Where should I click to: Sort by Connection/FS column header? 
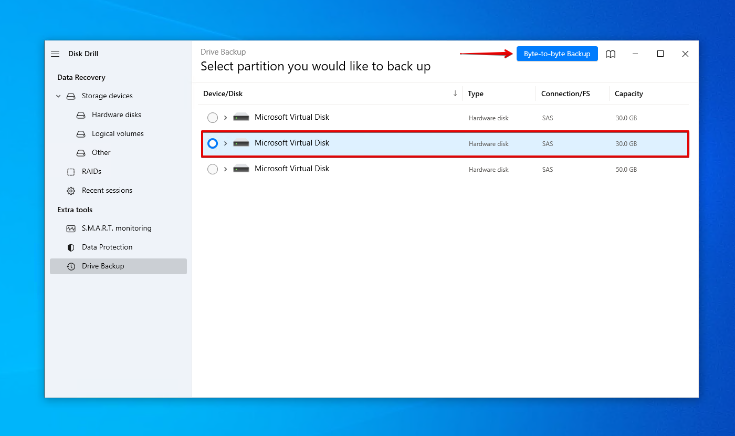coord(565,94)
